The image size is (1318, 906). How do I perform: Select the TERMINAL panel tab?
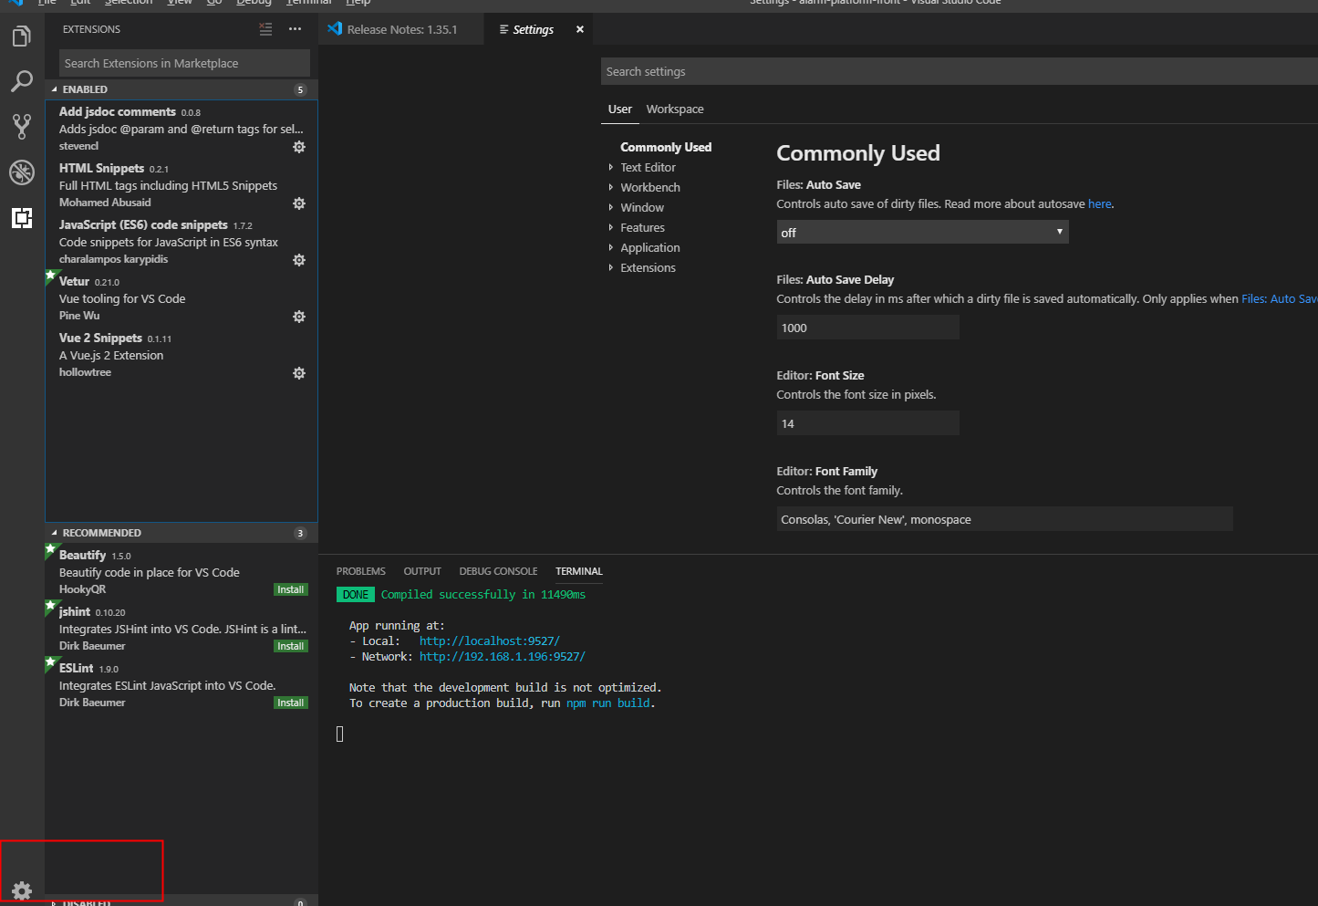tap(579, 571)
